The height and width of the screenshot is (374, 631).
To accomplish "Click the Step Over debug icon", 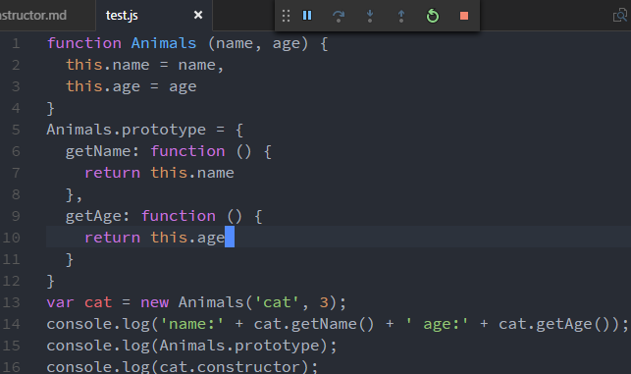I will 339,16.
